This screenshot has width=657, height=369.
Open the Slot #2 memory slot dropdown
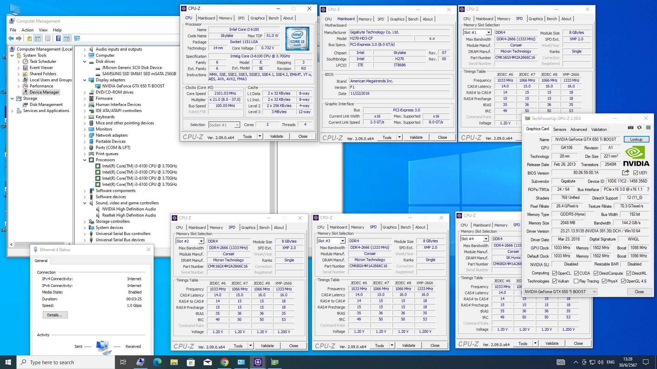coord(201,241)
